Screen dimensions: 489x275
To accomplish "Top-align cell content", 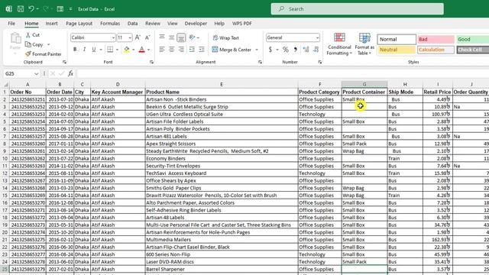I will [162, 37].
